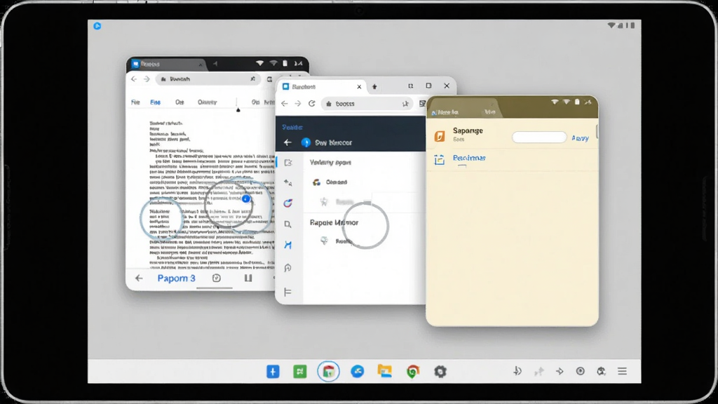Select the blue highlighted menu tab in the document window

[155, 102]
